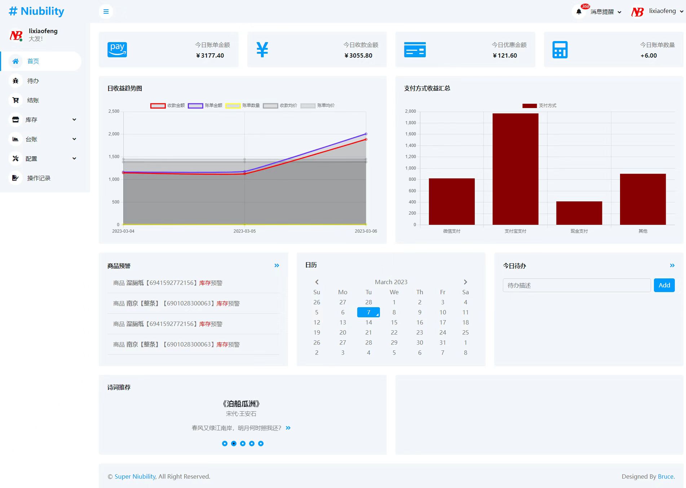Image resolution: width=686 pixels, height=488 pixels.
Task: Click the 368 notification badge
Action: pos(585,6)
